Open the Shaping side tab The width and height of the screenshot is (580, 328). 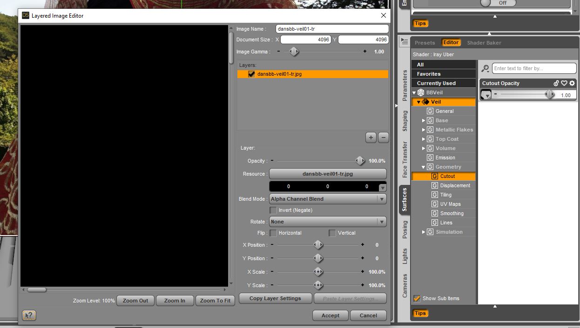point(405,120)
